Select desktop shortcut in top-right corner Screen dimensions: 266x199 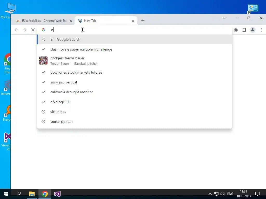click(253, 9)
